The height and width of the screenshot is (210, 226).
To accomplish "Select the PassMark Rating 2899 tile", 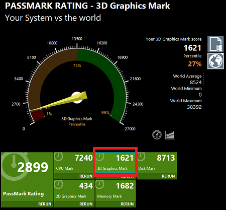I will [27, 180].
